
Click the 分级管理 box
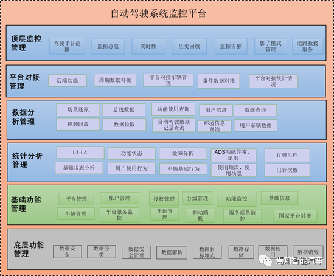point(197,198)
